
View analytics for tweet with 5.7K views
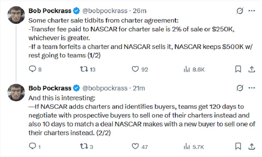(x=187, y=147)
